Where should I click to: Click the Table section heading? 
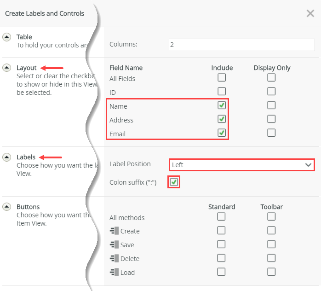24,37
